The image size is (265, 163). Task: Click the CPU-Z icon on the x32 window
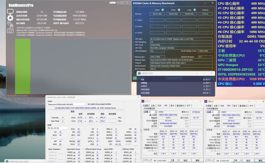click(205, 101)
